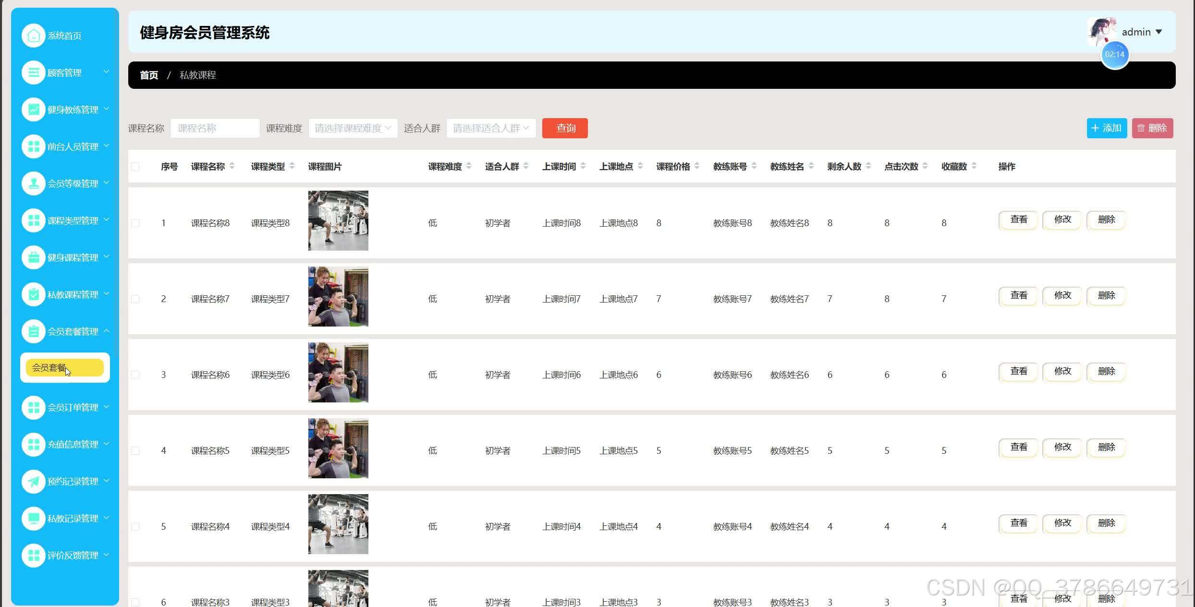Screen dimensions: 1195x607
Task: Check the checkbox for row 课程名称6
Action: click(135, 375)
